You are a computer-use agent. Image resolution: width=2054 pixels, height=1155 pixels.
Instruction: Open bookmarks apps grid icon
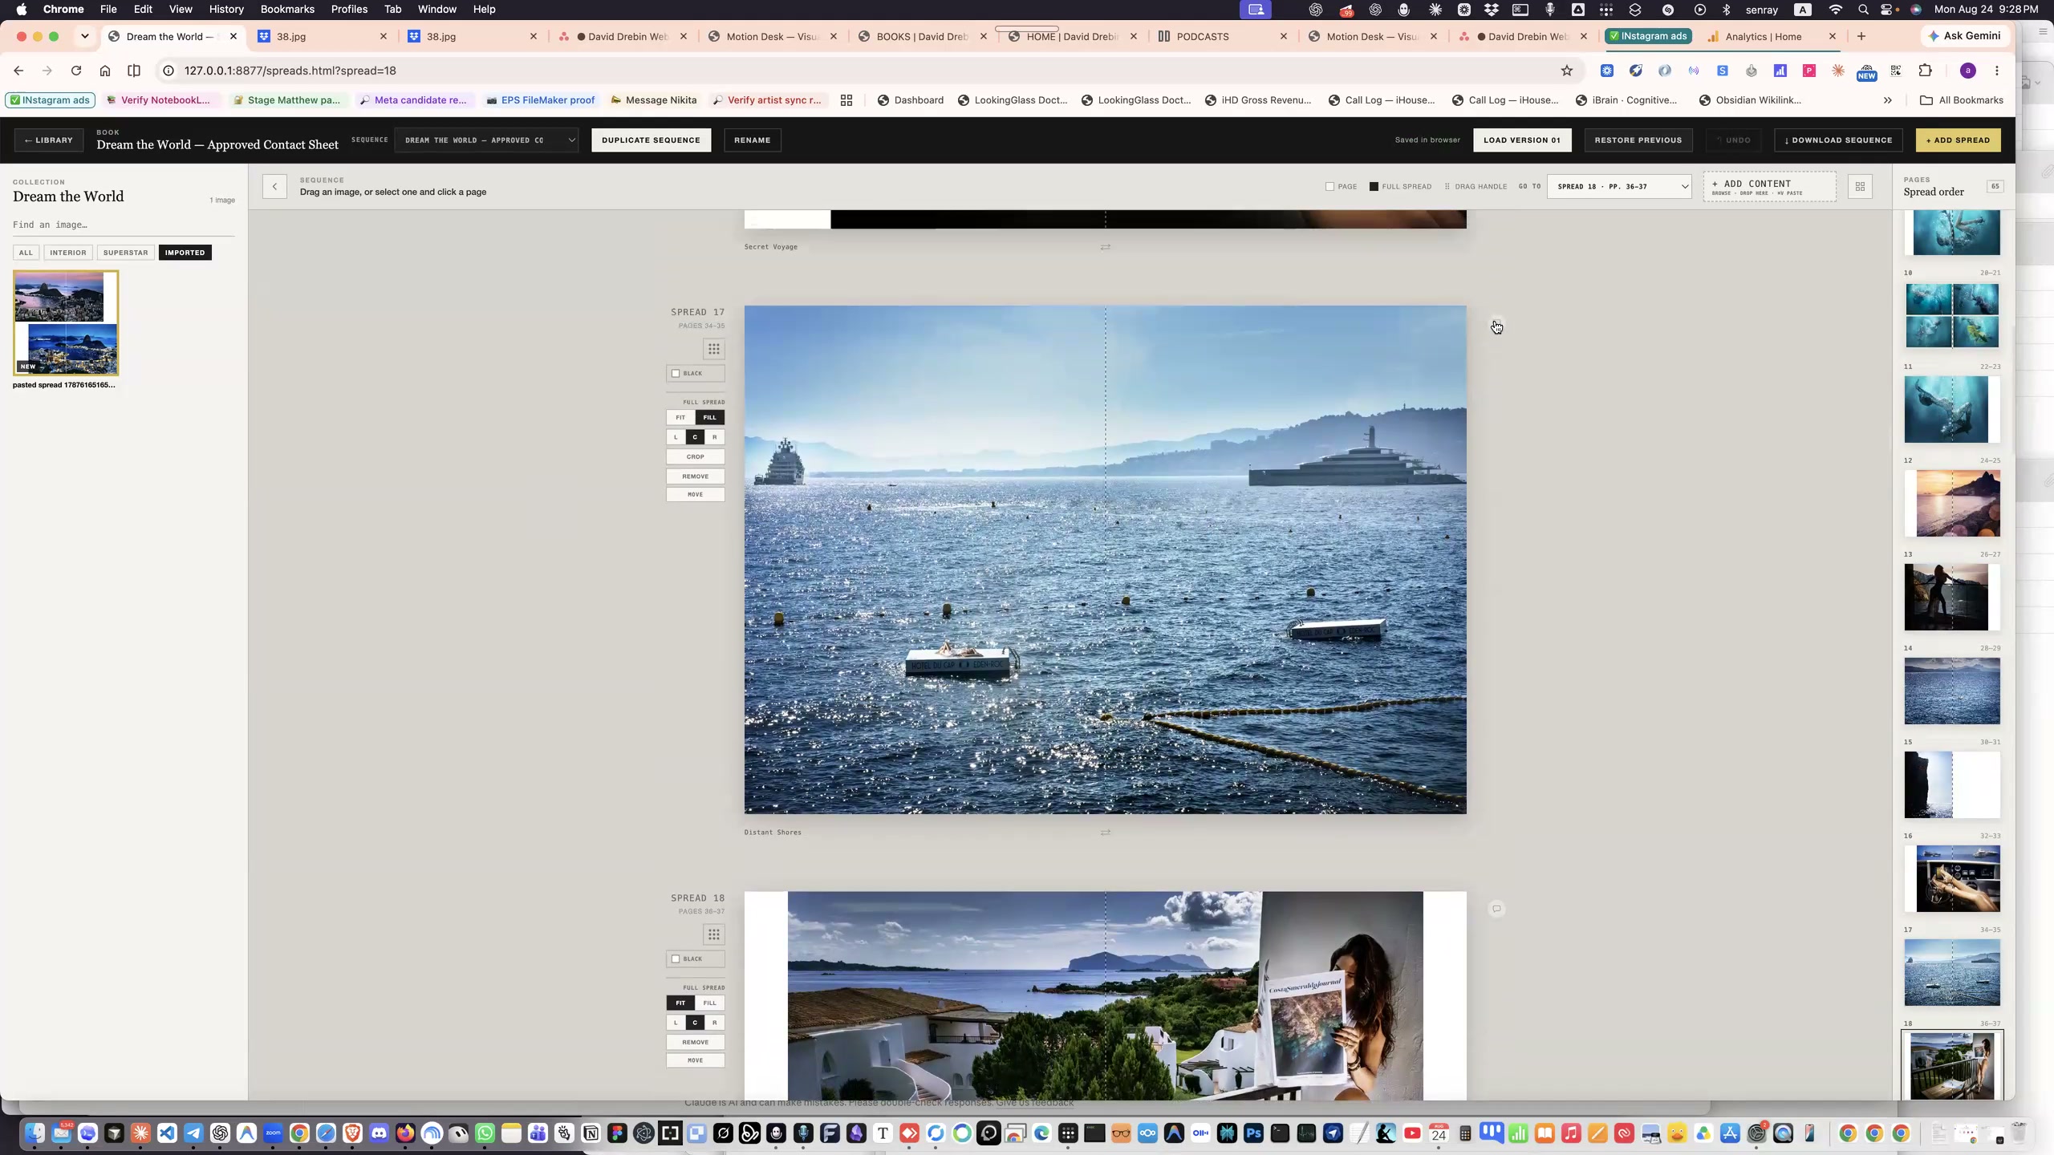846,100
